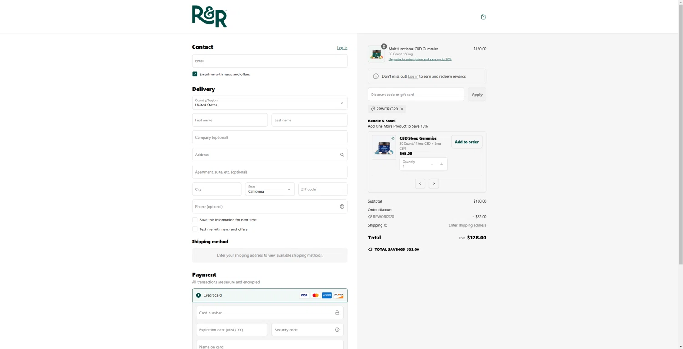The height and width of the screenshot is (349, 683).
Task: Click the City field
Action: click(x=217, y=189)
